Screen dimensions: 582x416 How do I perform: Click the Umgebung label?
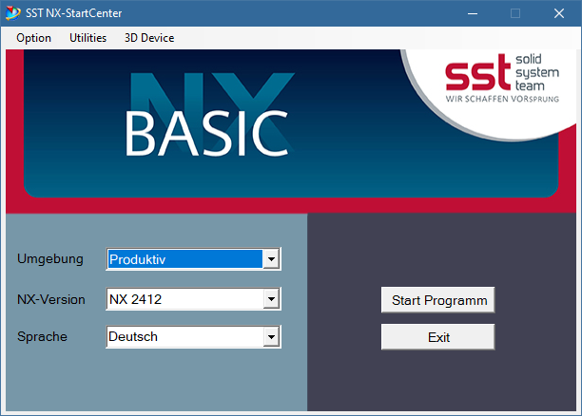(x=50, y=258)
